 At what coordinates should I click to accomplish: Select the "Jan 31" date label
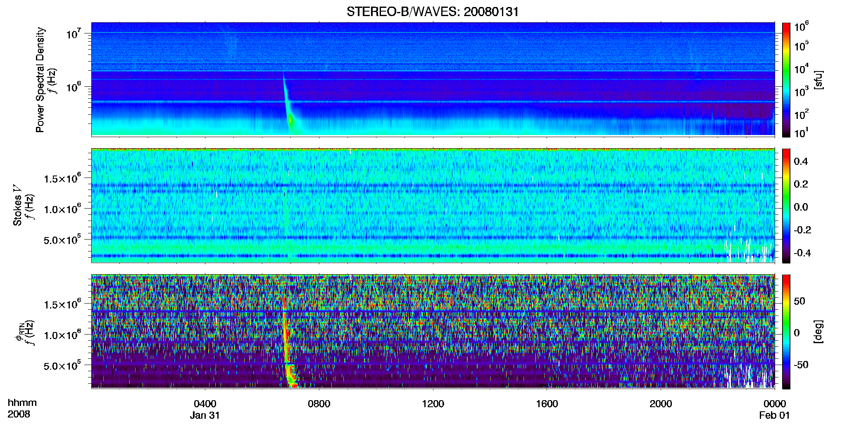click(205, 415)
